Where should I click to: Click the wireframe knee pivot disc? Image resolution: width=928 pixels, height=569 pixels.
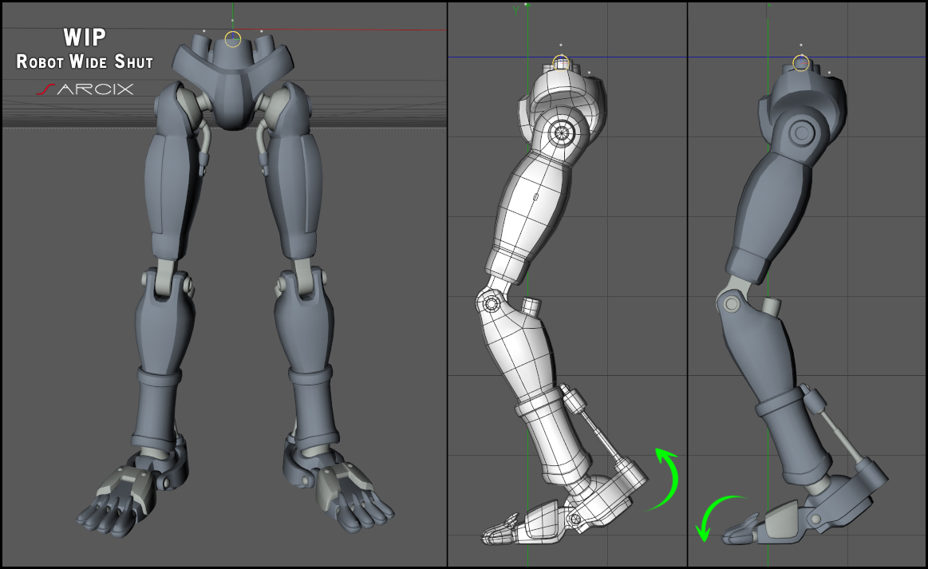pos(491,304)
